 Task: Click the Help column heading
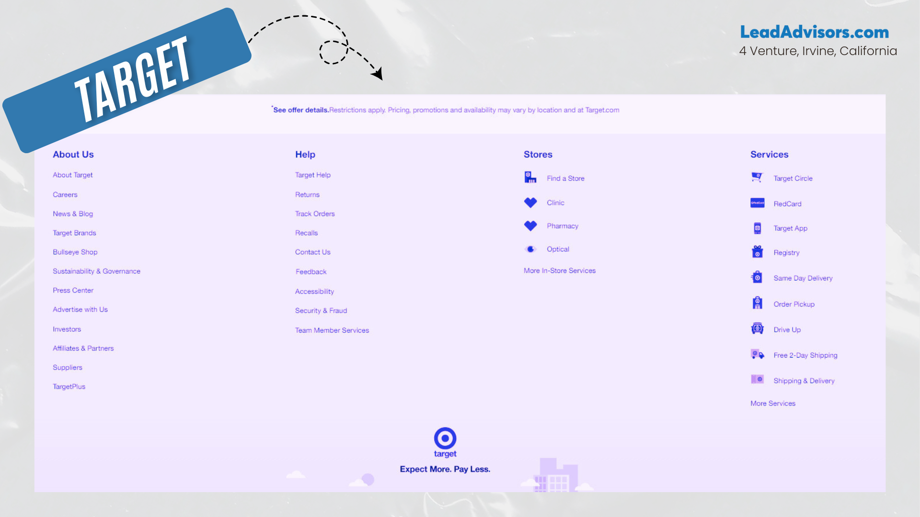tap(305, 155)
